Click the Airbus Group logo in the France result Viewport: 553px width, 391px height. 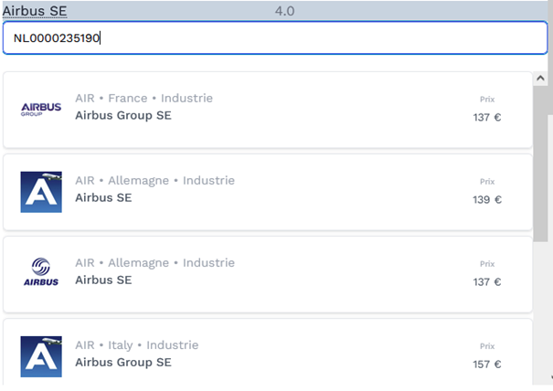point(40,109)
